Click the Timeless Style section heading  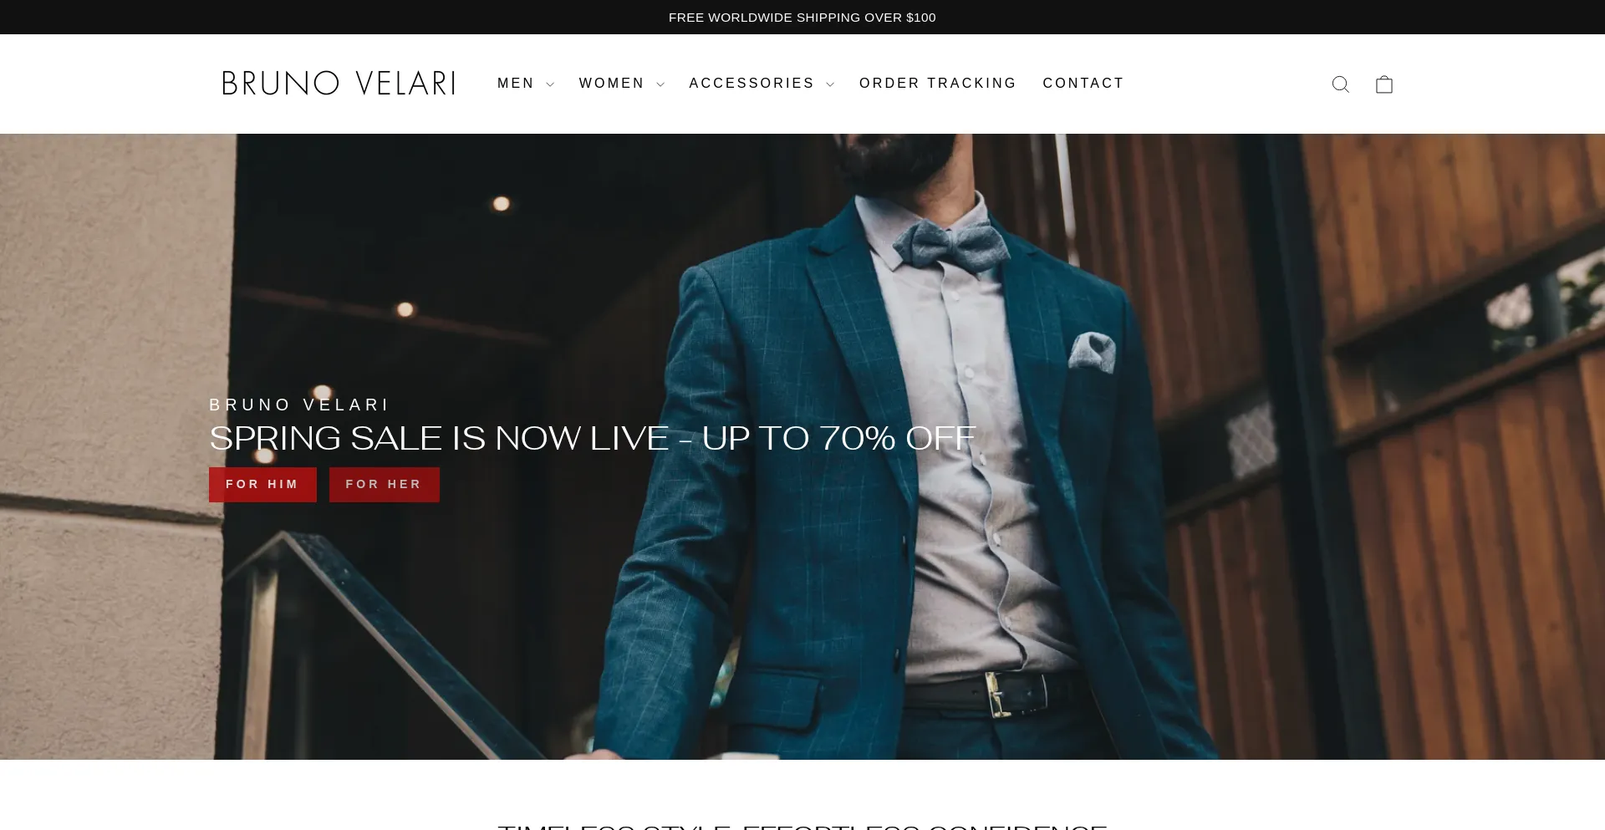pos(802,826)
